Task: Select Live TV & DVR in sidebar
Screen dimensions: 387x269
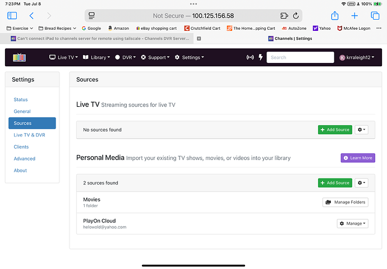Action: coord(29,135)
